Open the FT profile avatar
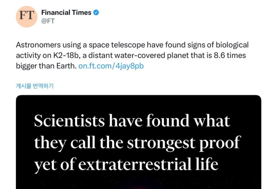Image resolution: width=280 pixels, height=189 pixels. tap(26, 17)
